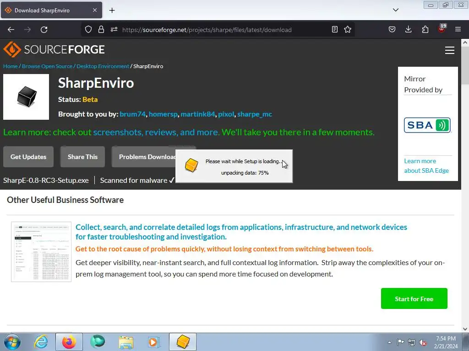Launch Internet Explorer from the taskbar
469x351 pixels.
pyautogui.click(x=41, y=342)
